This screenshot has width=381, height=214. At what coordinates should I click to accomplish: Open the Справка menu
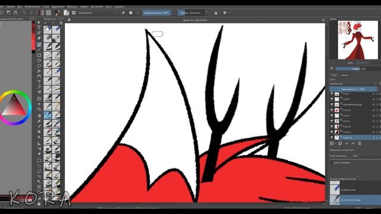pos(119,7)
